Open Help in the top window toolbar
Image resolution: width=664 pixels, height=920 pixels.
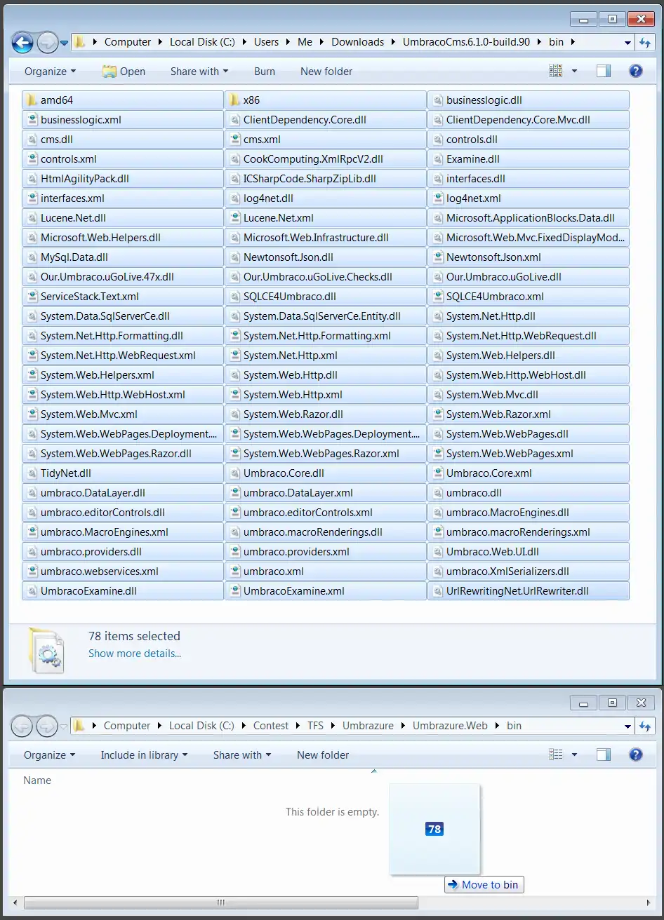coord(636,71)
